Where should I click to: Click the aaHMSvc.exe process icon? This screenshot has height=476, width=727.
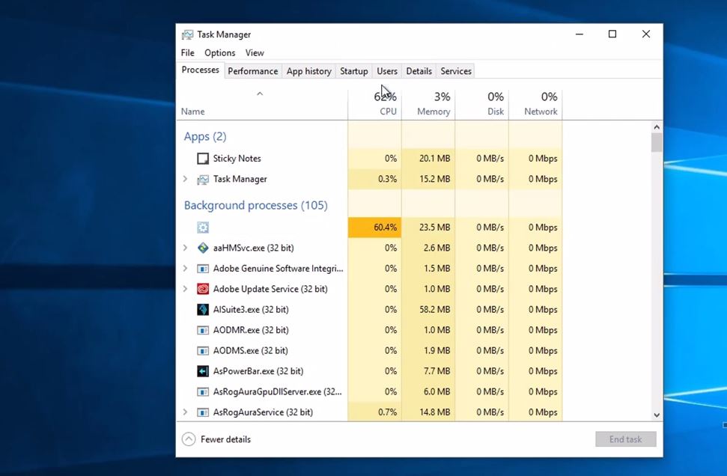203,248
